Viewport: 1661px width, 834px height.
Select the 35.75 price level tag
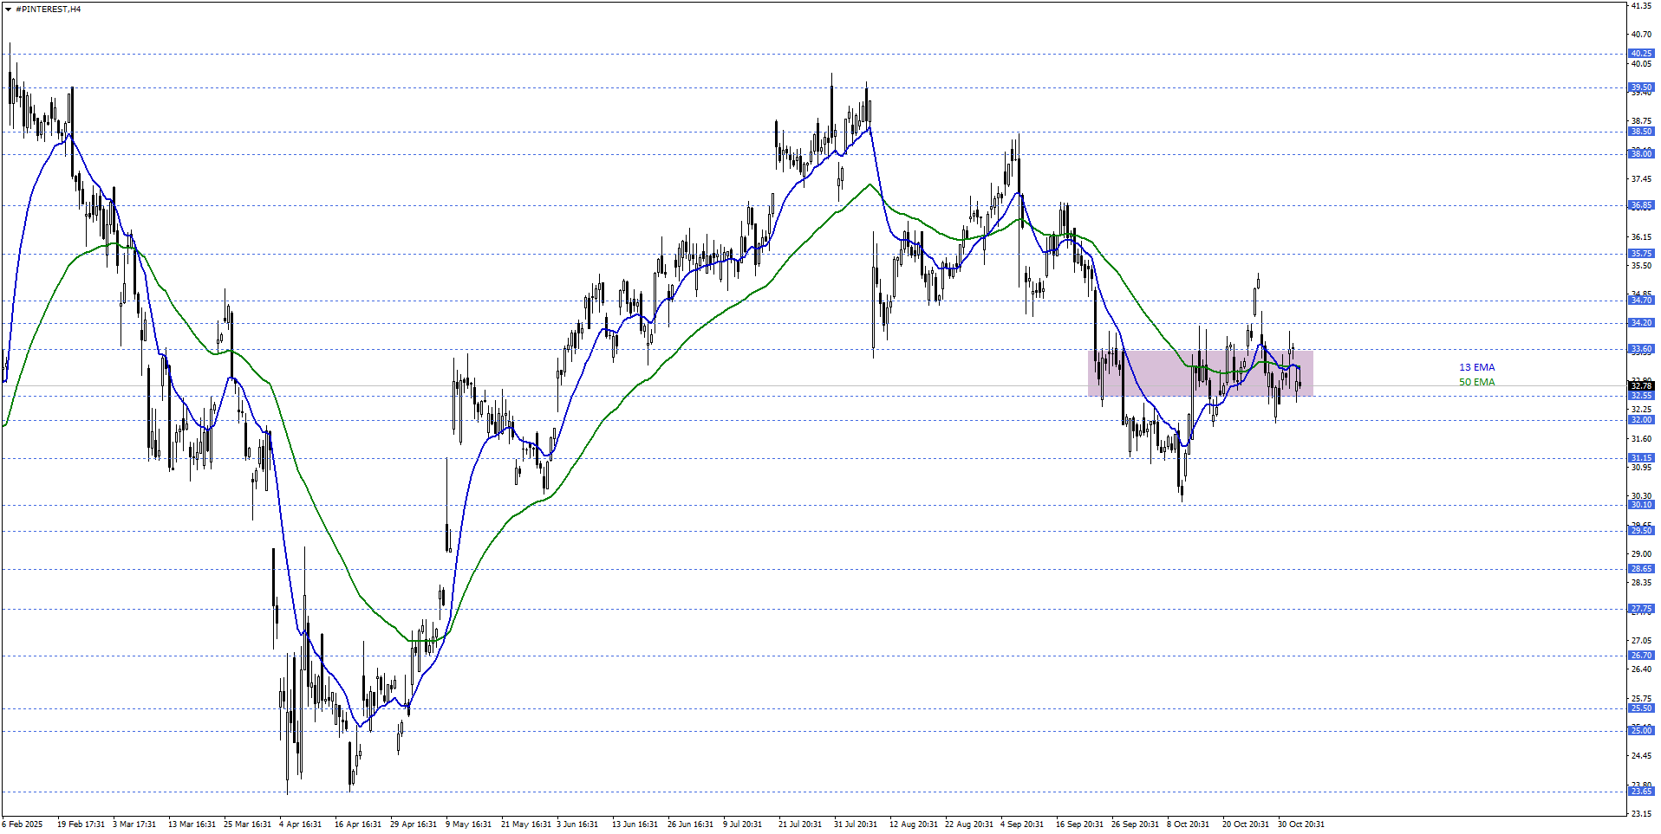tap(1641, 254)
